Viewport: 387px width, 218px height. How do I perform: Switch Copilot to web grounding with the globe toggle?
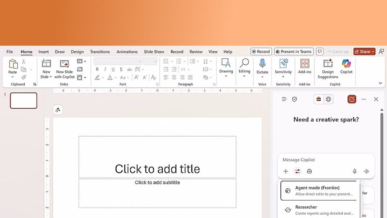pos(328,99)
